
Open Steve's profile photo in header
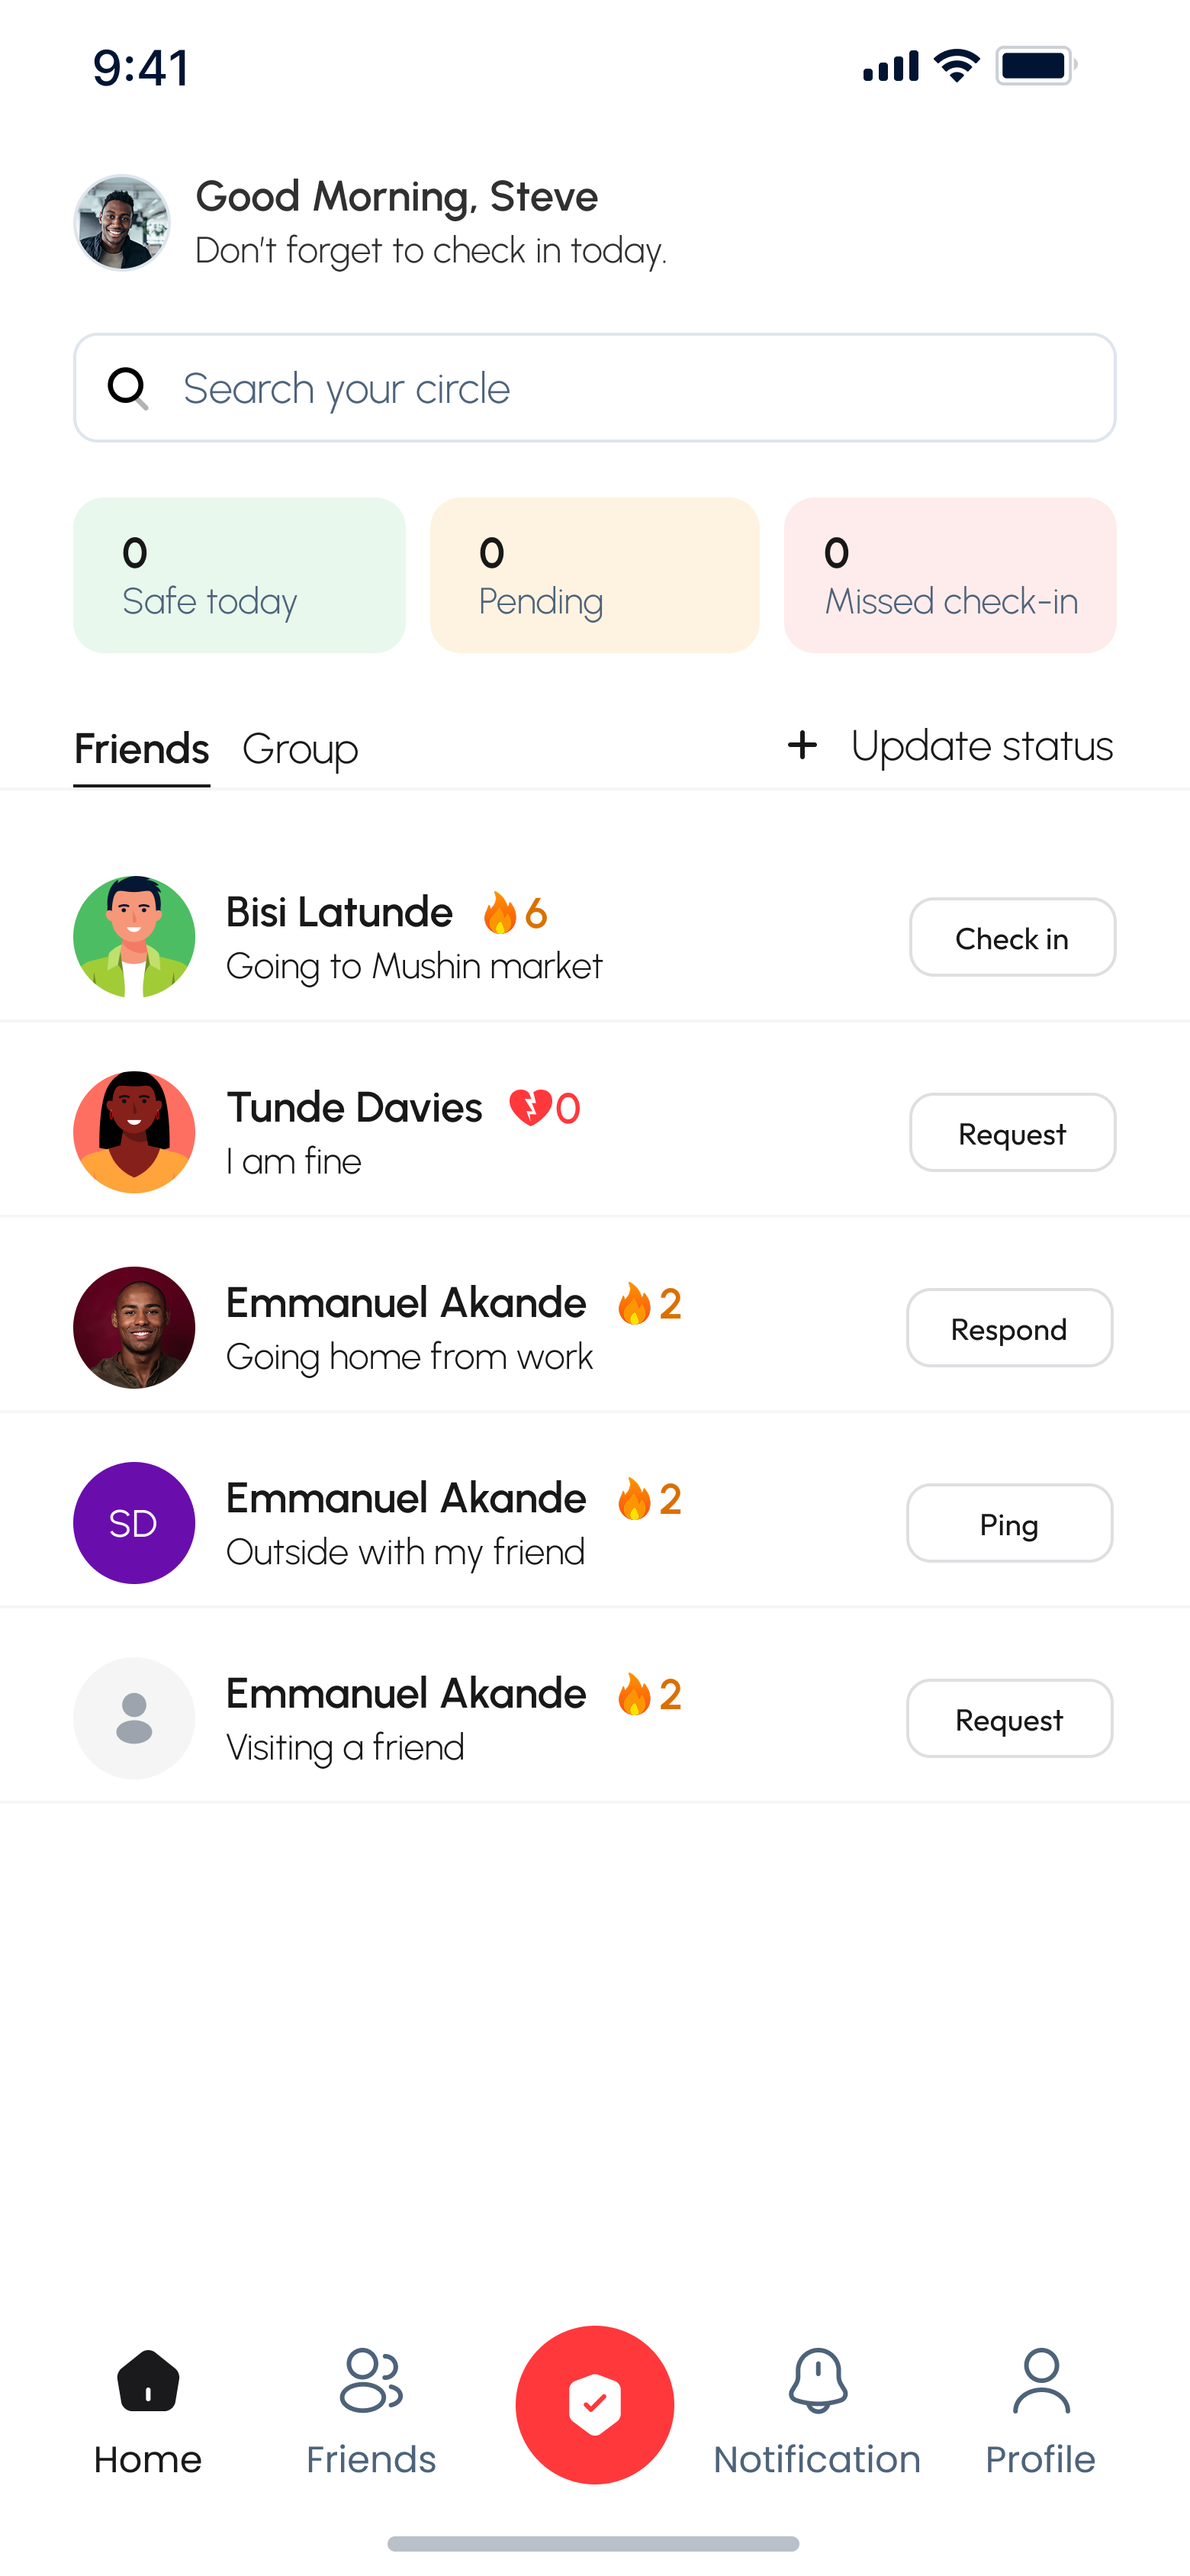point(122,222)
